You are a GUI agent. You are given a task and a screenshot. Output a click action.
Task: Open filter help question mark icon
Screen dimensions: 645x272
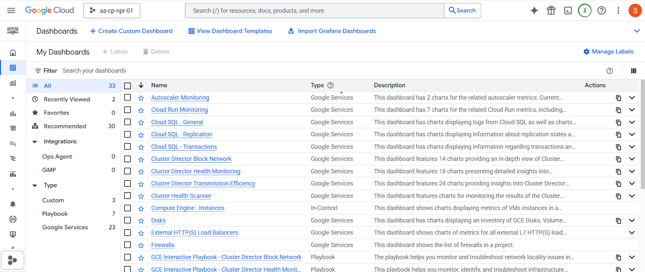point(610,71)
